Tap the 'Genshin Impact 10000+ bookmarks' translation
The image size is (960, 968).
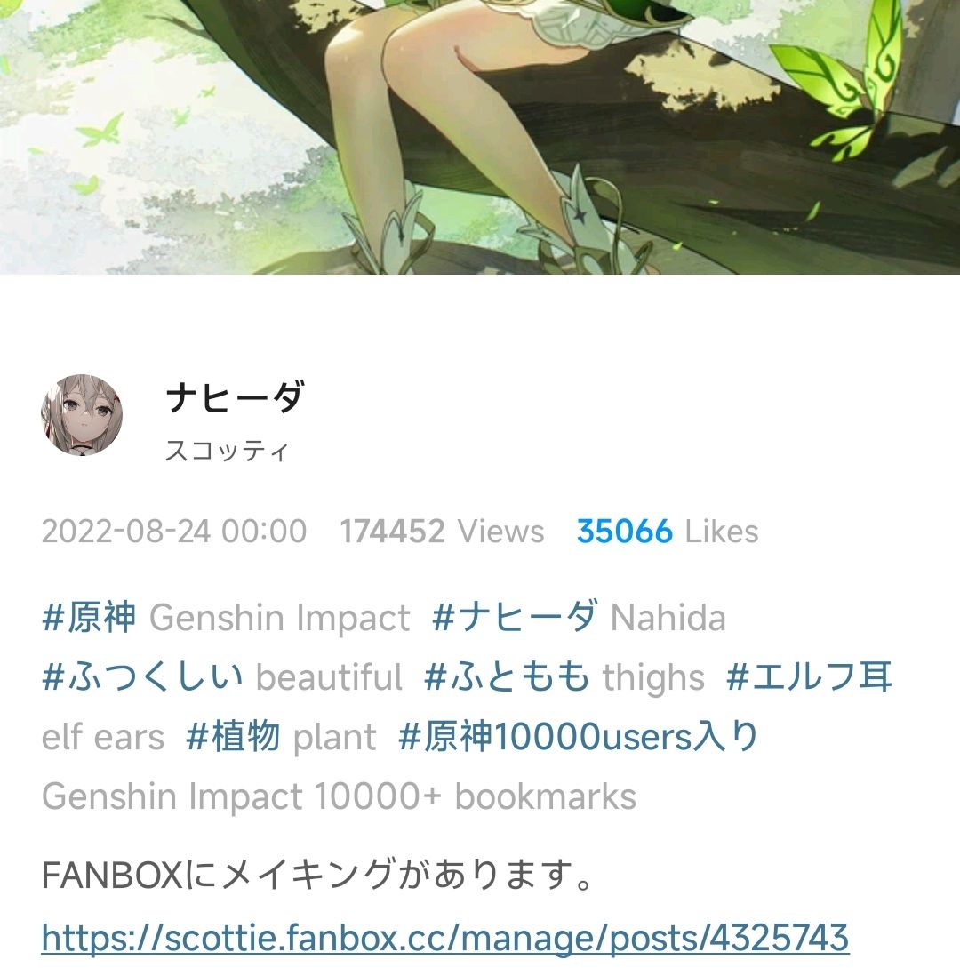(x=339, y=796)
